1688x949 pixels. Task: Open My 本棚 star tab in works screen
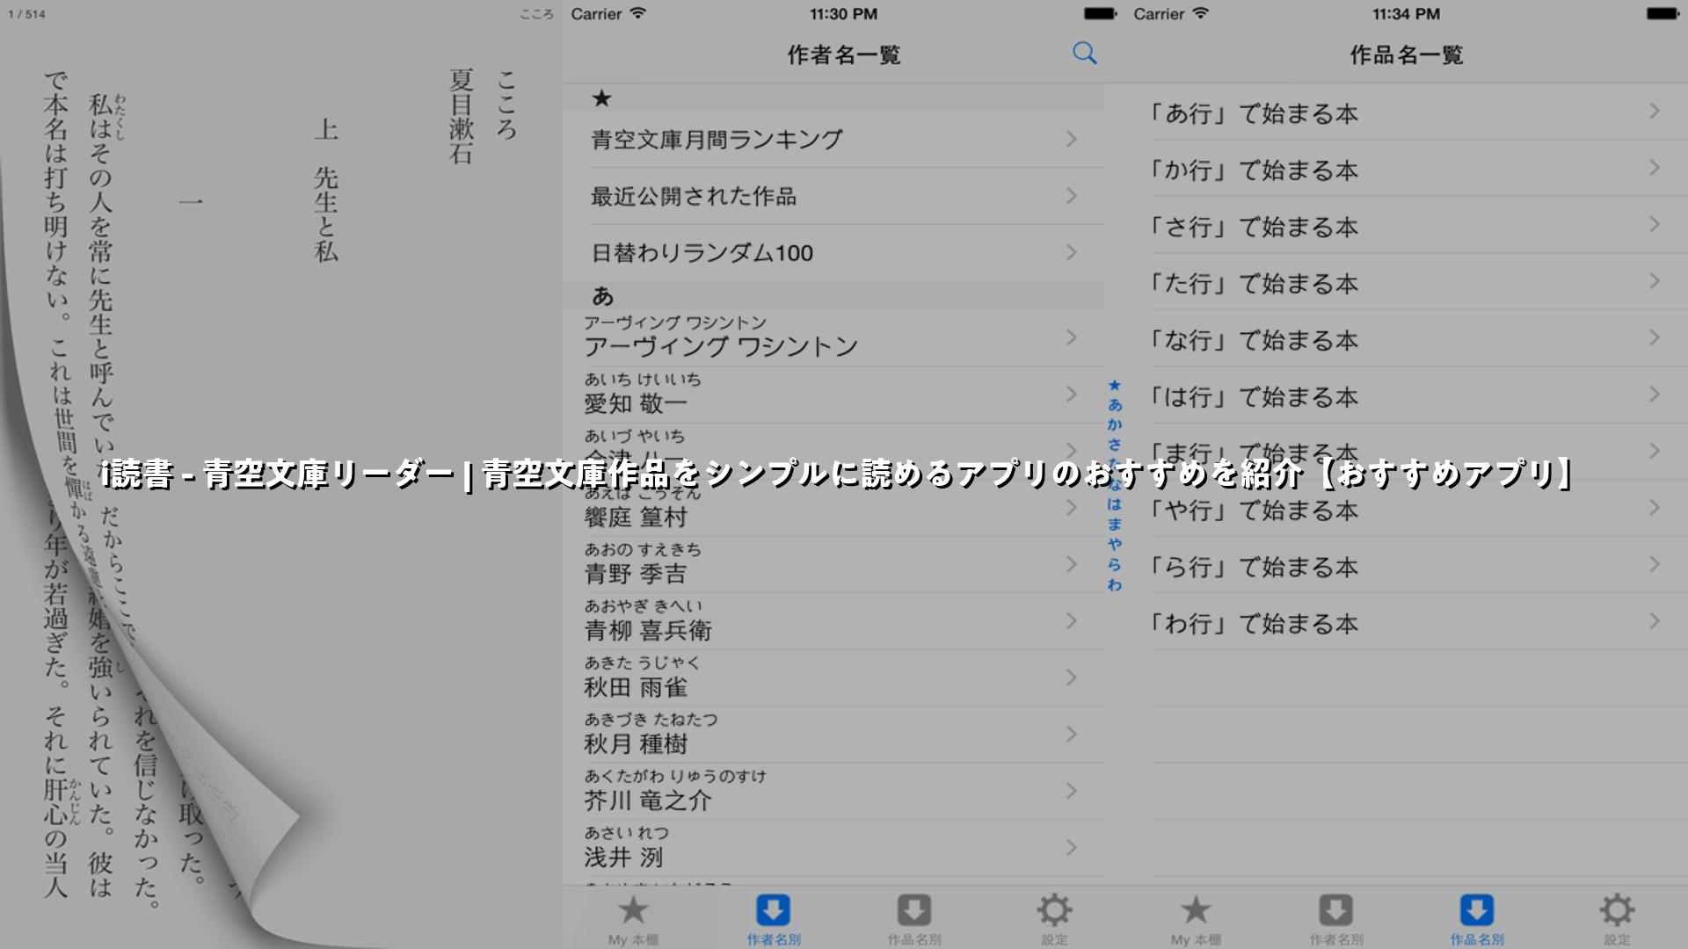point(1196,920)
